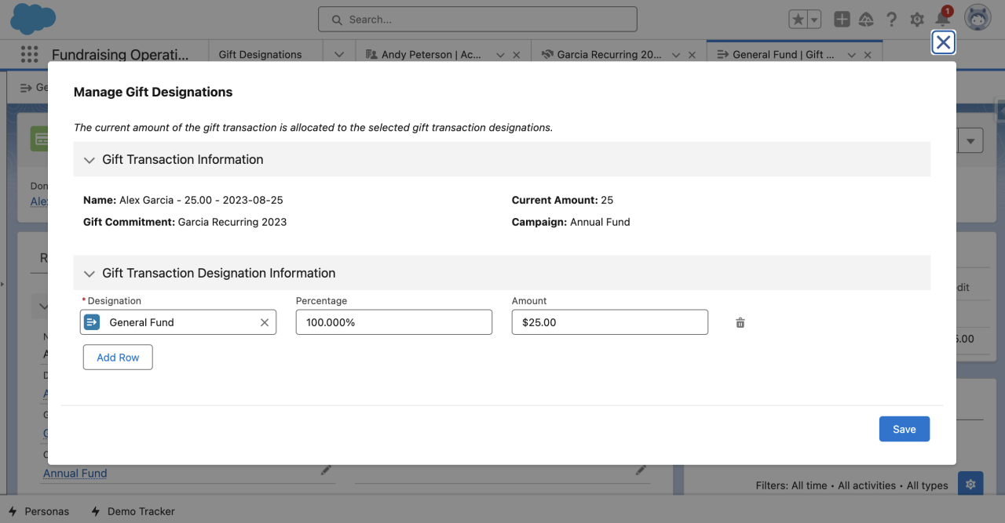Open the activity filters gear button

click(970, 485)
